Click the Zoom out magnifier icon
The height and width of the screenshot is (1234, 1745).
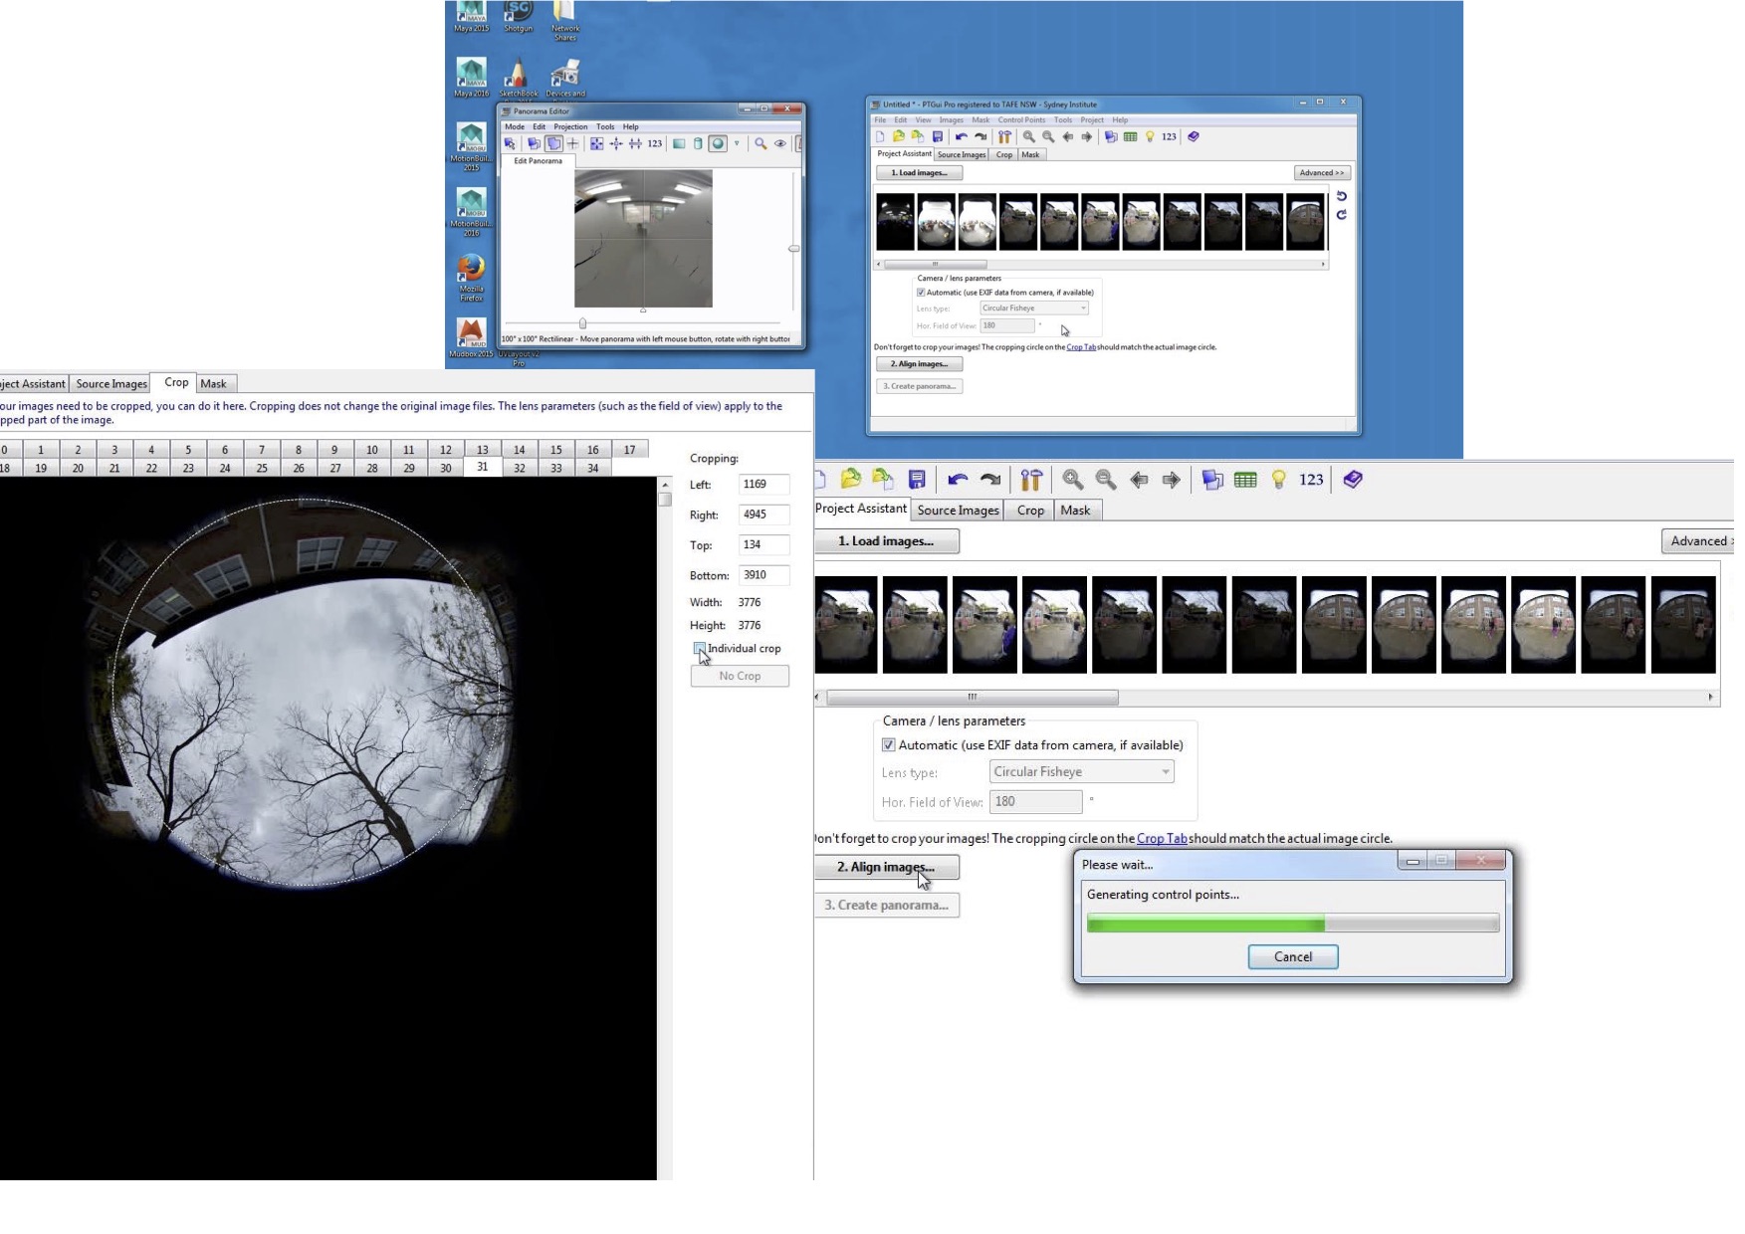click(1105, 480)
